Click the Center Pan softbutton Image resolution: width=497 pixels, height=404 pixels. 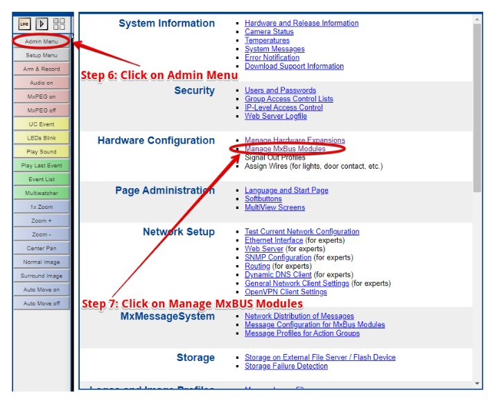42,249
